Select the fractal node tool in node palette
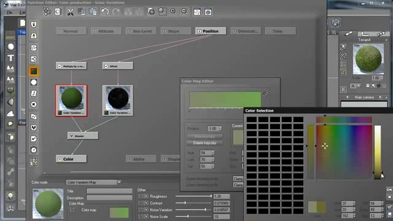This screenshot has height=221, width=393. 34,59
